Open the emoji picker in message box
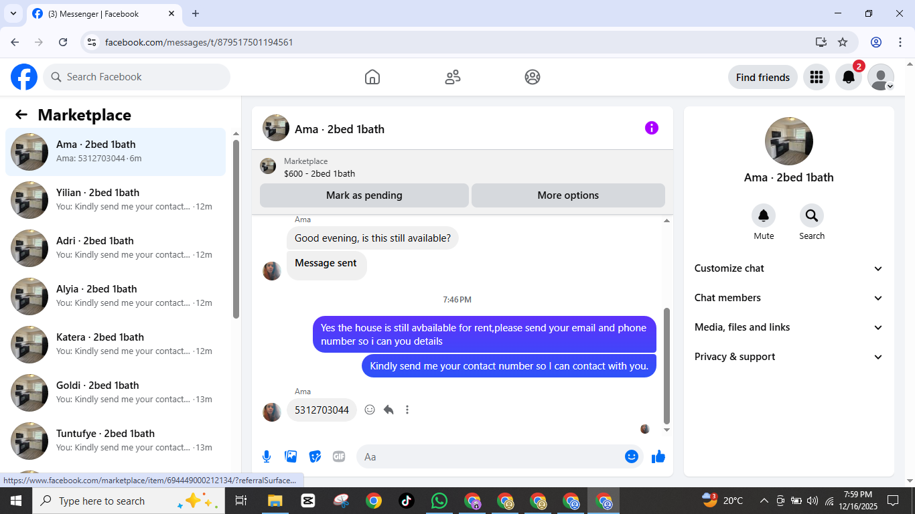 point(631,456)
